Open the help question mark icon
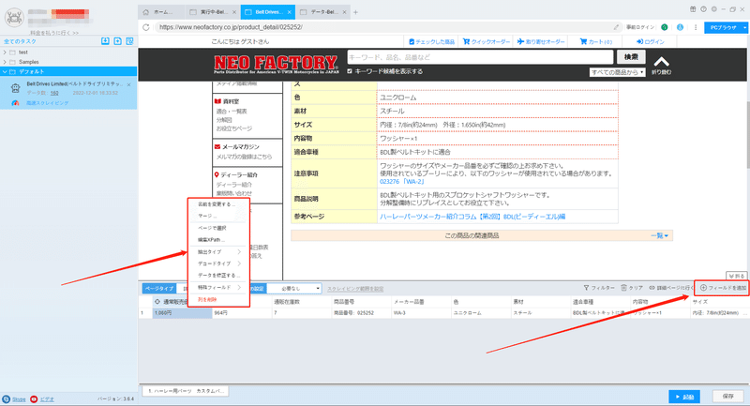750x406 pixels. pos(704,9)
